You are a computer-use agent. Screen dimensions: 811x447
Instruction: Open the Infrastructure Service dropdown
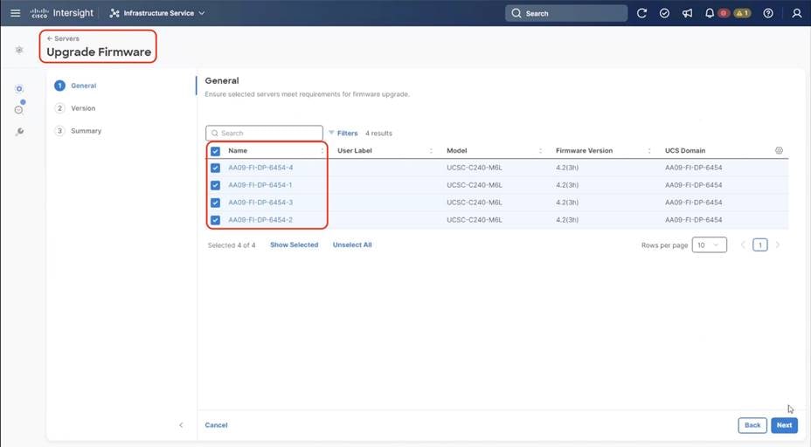coord(157,13)
